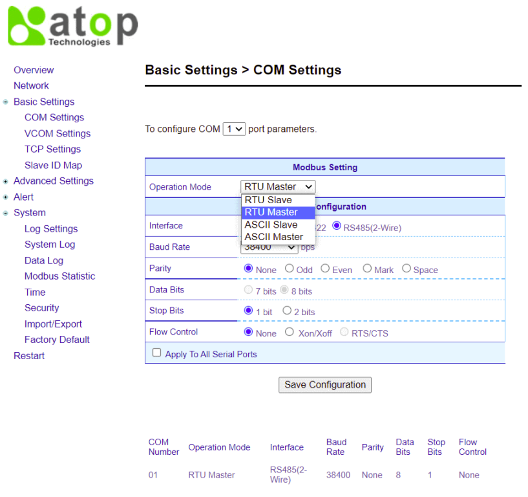Open the Advanced Settings link

click(x=54, y=181)
